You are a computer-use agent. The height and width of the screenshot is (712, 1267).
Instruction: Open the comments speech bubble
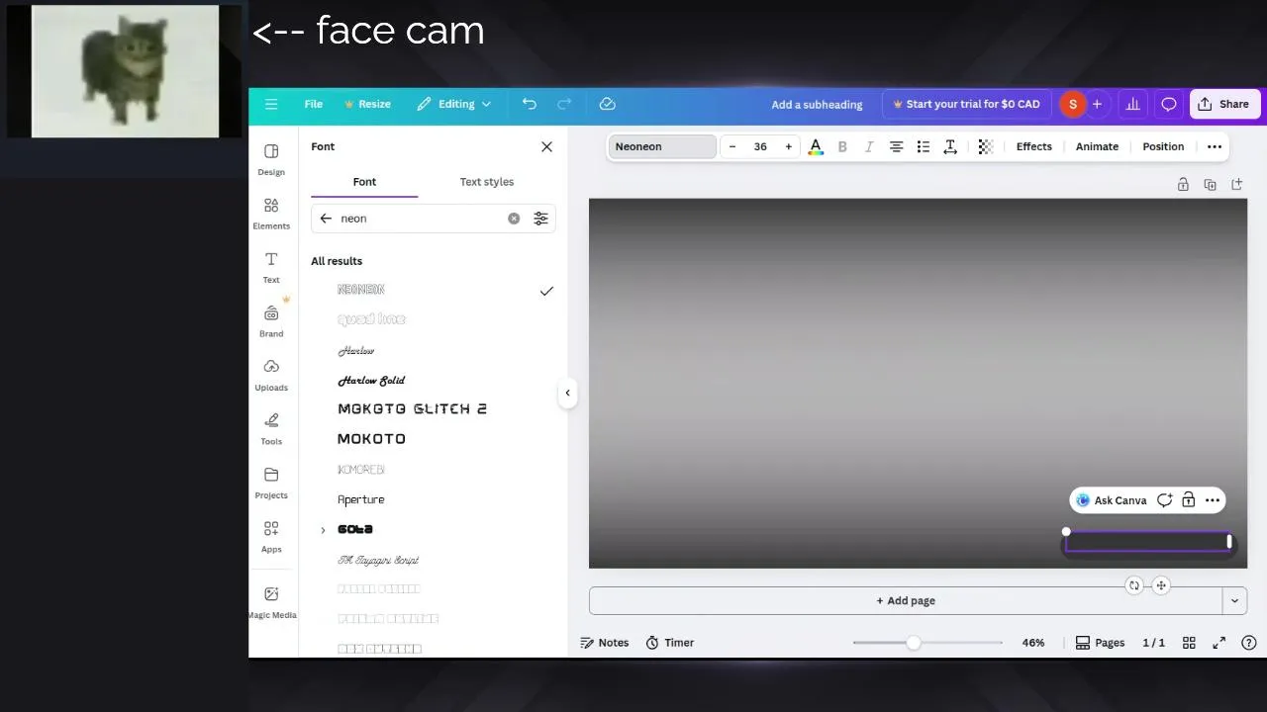tap(1169, 104)
